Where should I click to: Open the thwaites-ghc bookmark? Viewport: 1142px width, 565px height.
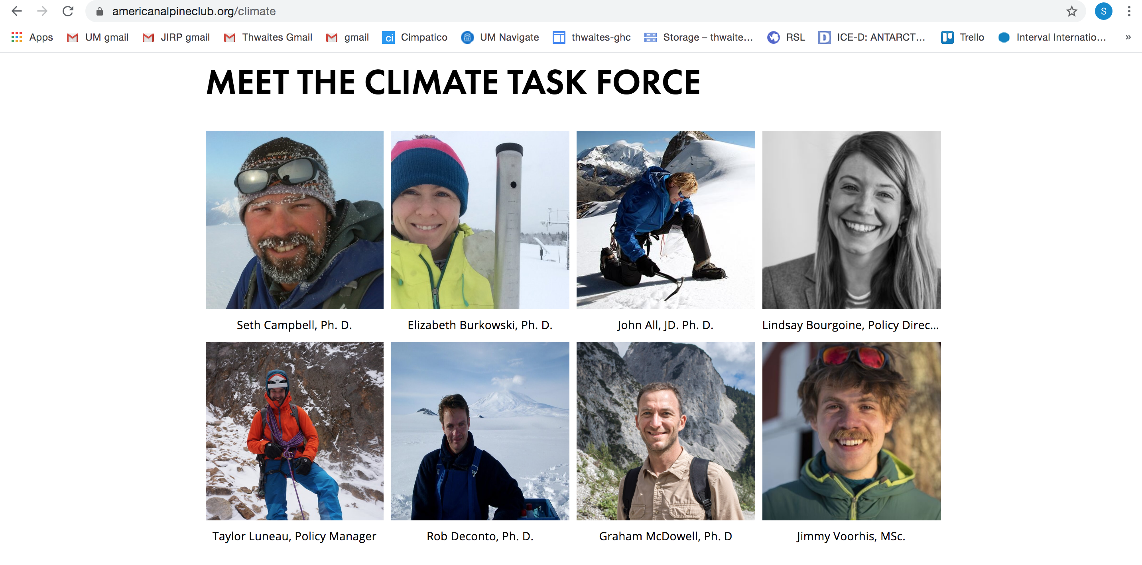[x=591, y=37]
